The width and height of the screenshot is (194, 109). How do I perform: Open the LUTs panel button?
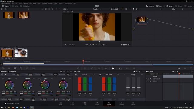15,6
